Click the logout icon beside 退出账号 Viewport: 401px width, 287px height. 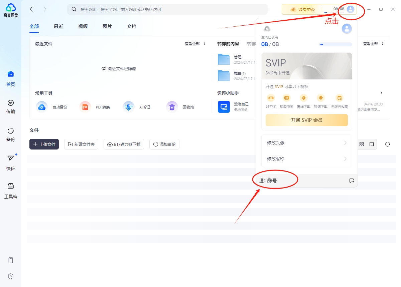click(x=352, y=181)
